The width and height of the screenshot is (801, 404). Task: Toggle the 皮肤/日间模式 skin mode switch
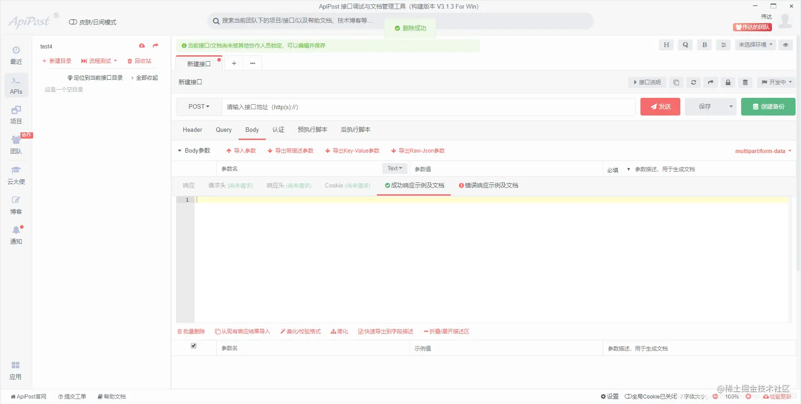tap(73, 22)
